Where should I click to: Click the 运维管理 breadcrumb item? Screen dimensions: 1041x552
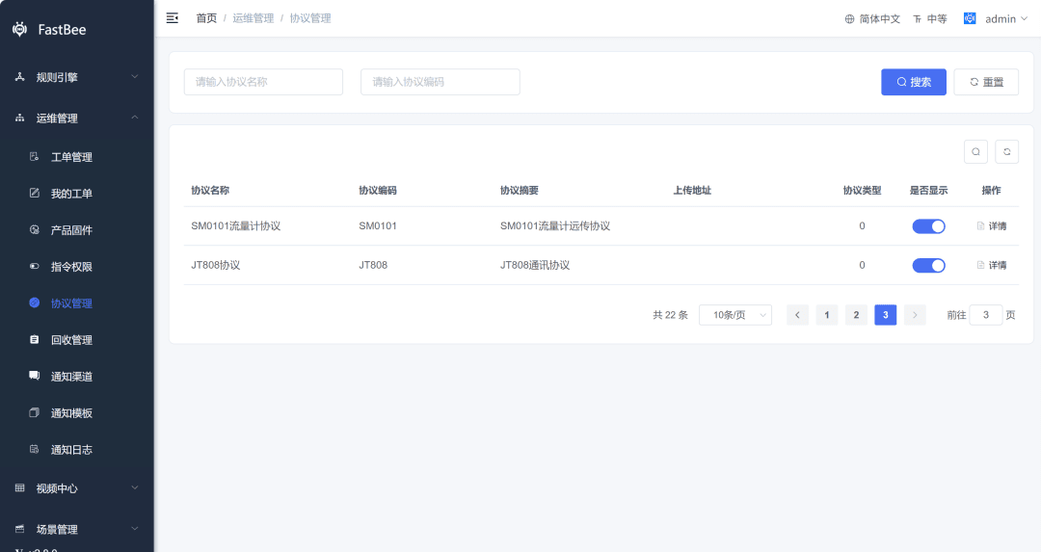tap(253, 18)
